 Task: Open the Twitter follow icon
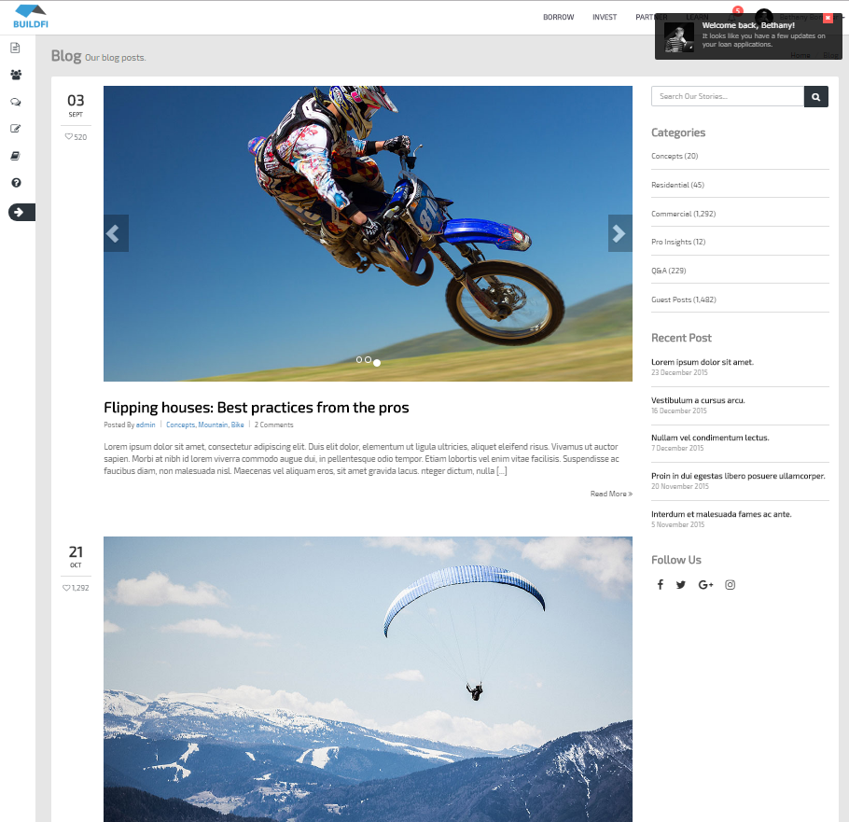[681, 584]
